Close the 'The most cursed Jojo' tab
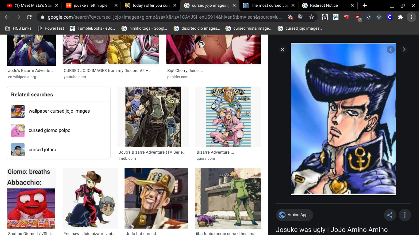The image size is (419, 235). click(x=293, y=6)
